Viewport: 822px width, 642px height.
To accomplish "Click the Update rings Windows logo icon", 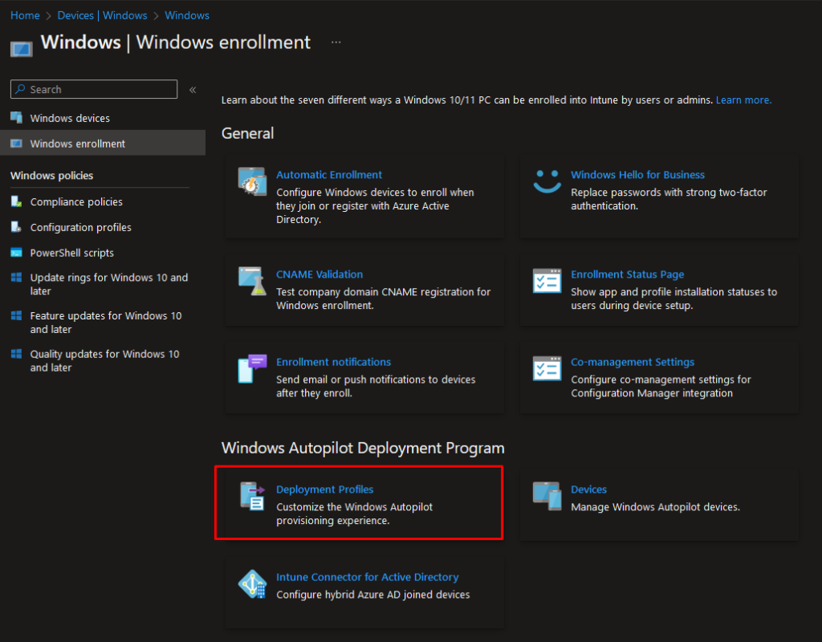I will click(x=16, y=277).
